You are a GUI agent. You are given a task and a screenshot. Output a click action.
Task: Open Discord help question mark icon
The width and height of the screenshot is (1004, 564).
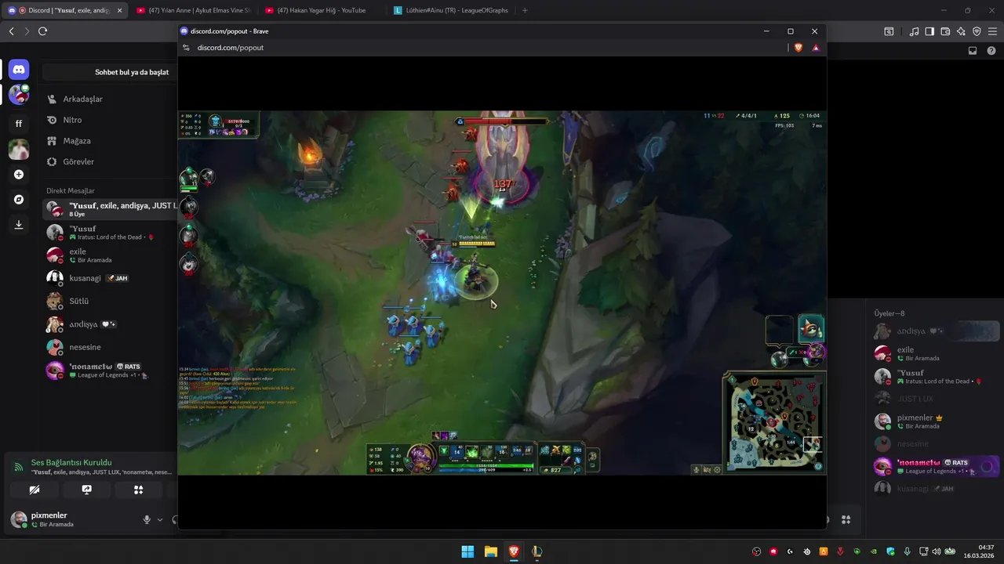pyautogui.click(x=991, y=51)
